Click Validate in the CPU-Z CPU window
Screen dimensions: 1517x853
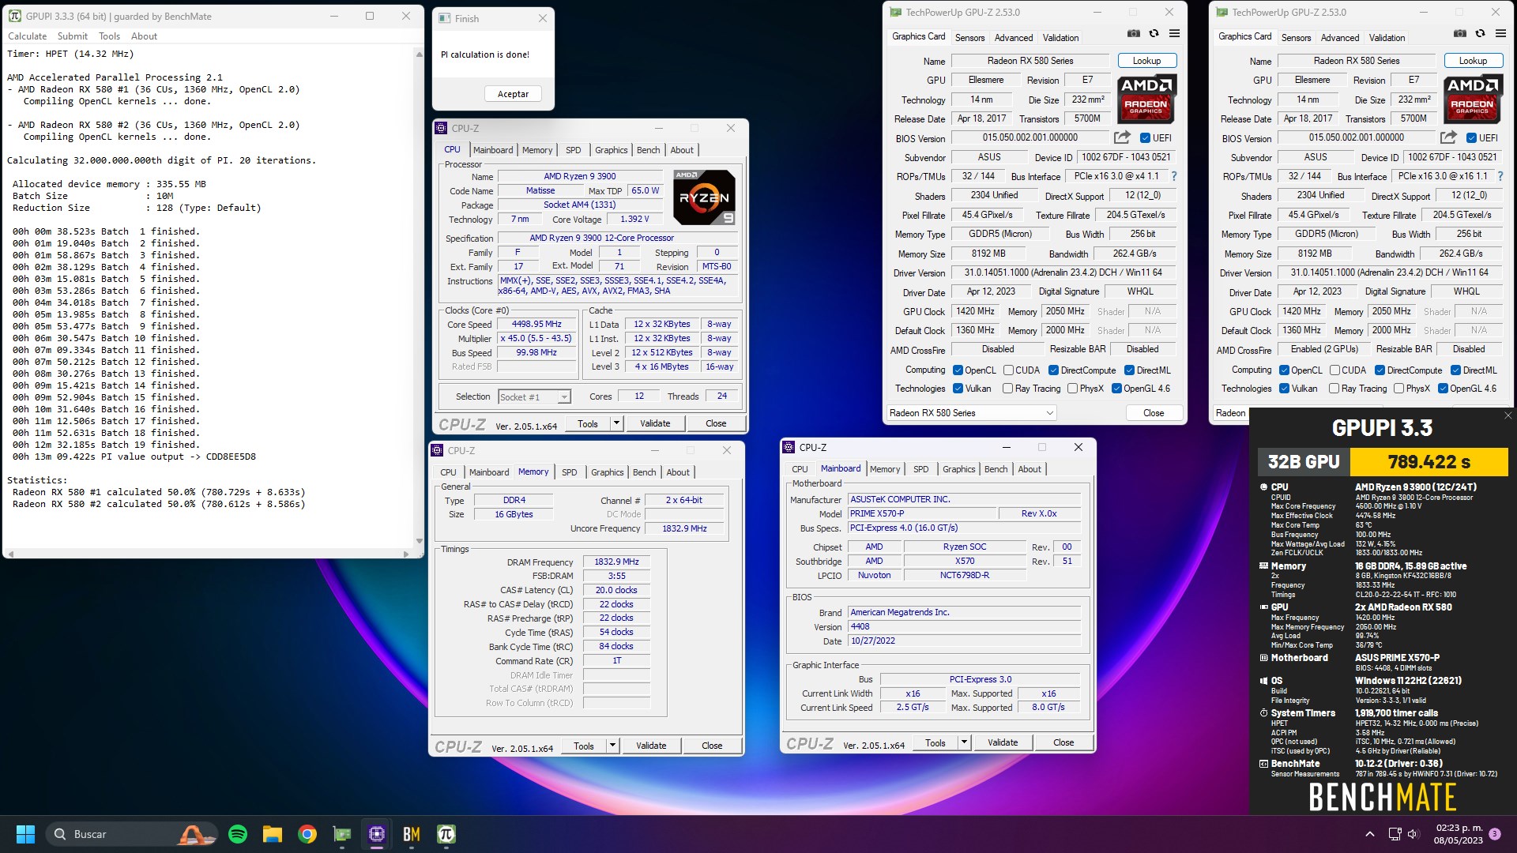(x=655, y=424)
